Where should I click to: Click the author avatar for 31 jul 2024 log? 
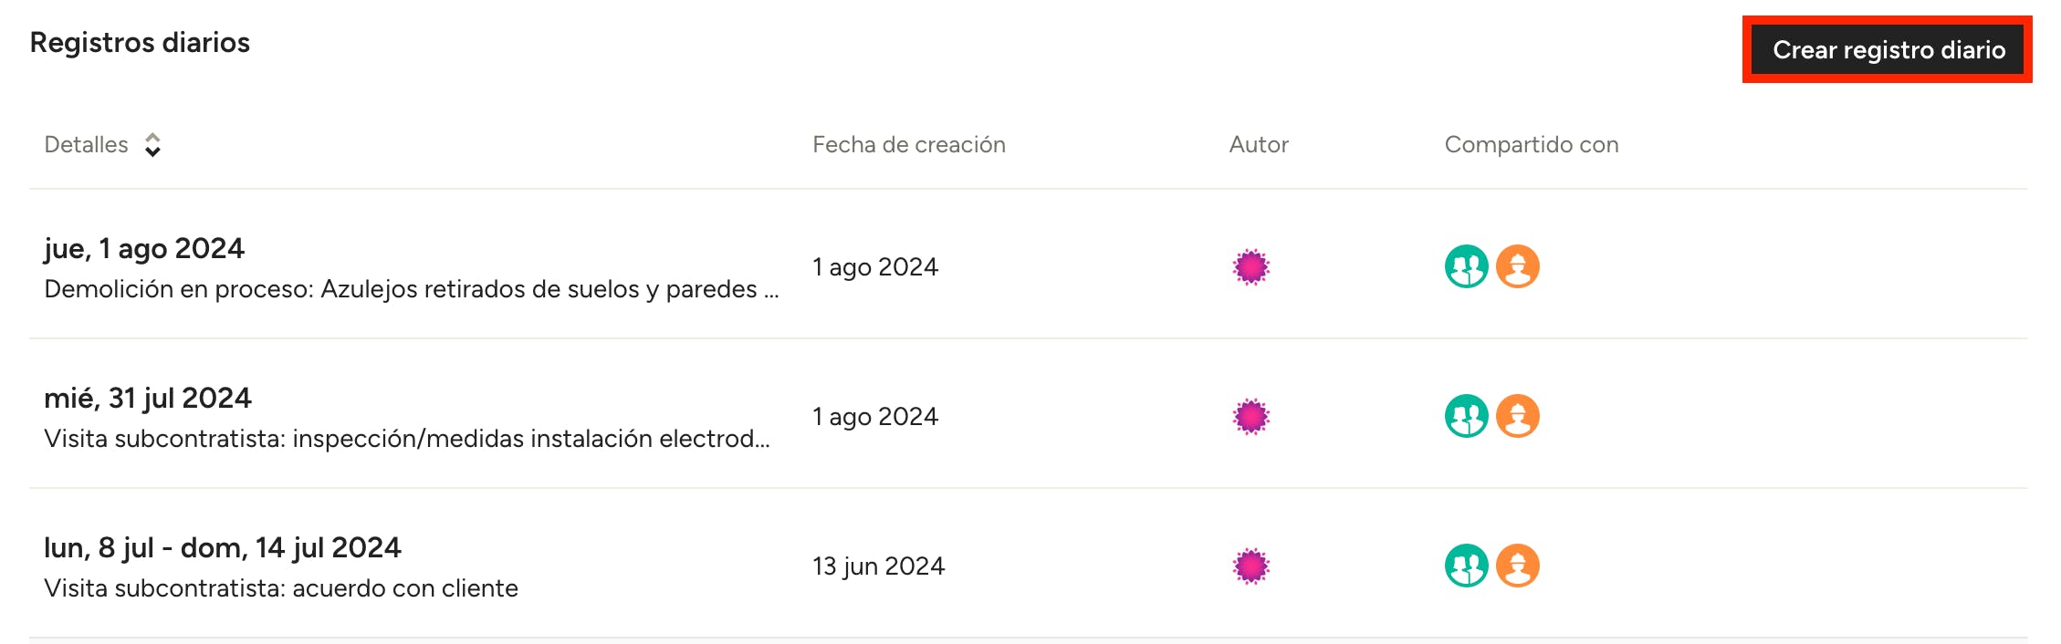1250,417
